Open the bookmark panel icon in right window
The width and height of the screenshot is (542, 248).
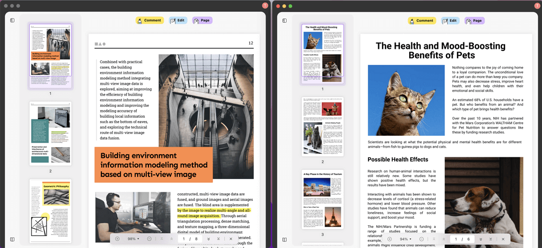pos(285,239)
